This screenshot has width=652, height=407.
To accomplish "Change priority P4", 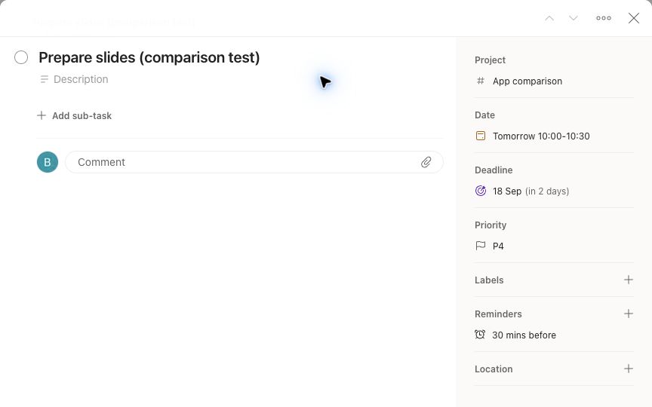I will 498,246.
